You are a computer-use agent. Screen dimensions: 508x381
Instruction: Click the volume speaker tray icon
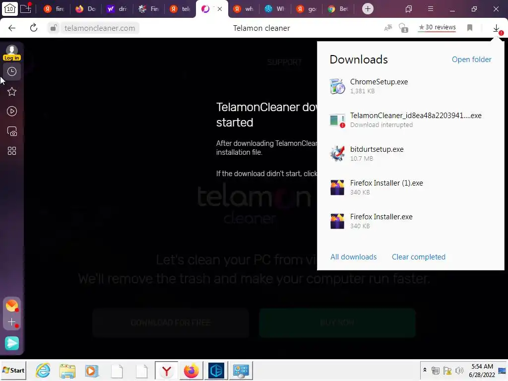459,370
